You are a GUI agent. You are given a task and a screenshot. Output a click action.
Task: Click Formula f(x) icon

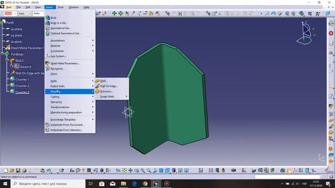72,171
